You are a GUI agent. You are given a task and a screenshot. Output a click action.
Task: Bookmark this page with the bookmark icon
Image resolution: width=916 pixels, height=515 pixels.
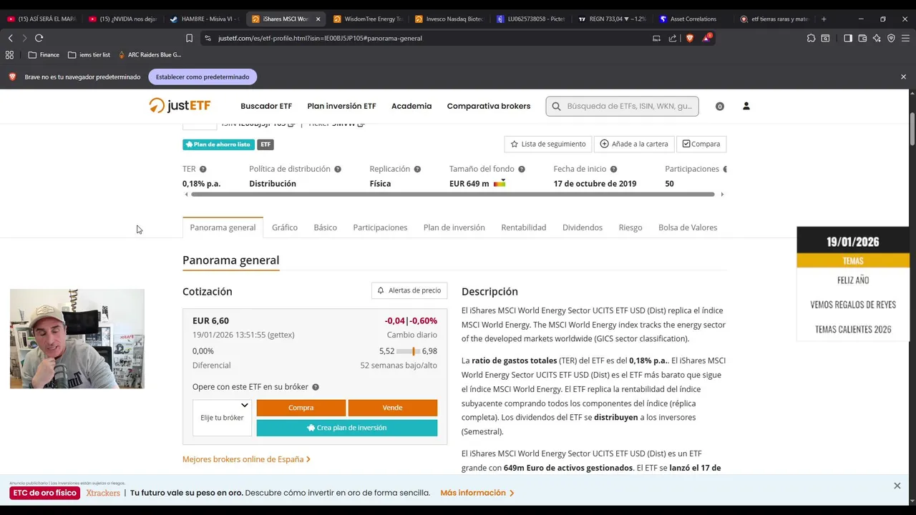[x=189, y=38]
